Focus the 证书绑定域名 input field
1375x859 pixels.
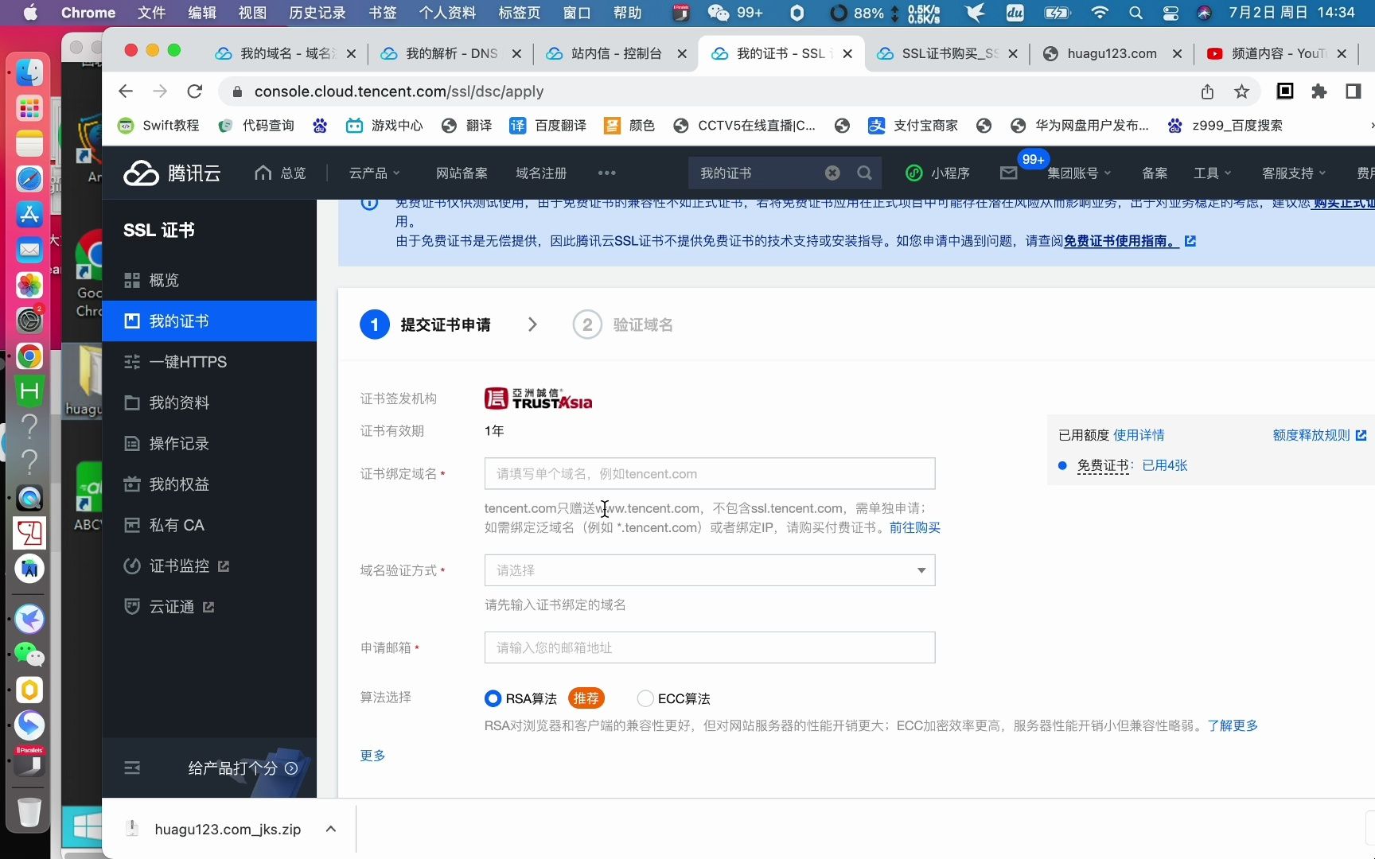coord(710,473)
